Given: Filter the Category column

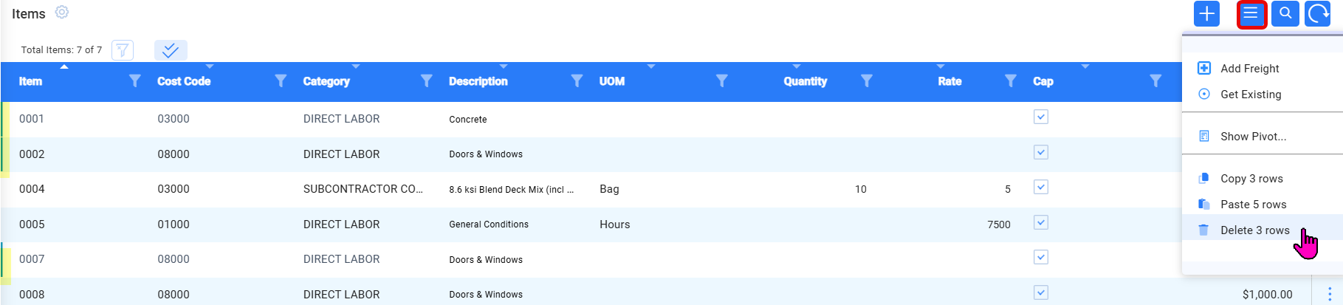Looking at the screenshot, I should (x=426, y=80).
